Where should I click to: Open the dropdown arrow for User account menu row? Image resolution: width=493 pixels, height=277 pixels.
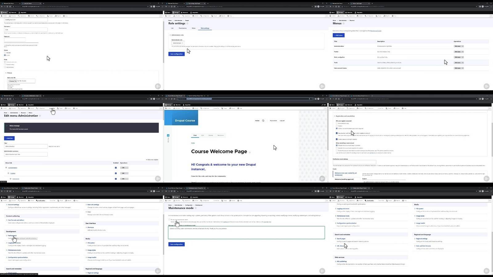click(462, 68)
